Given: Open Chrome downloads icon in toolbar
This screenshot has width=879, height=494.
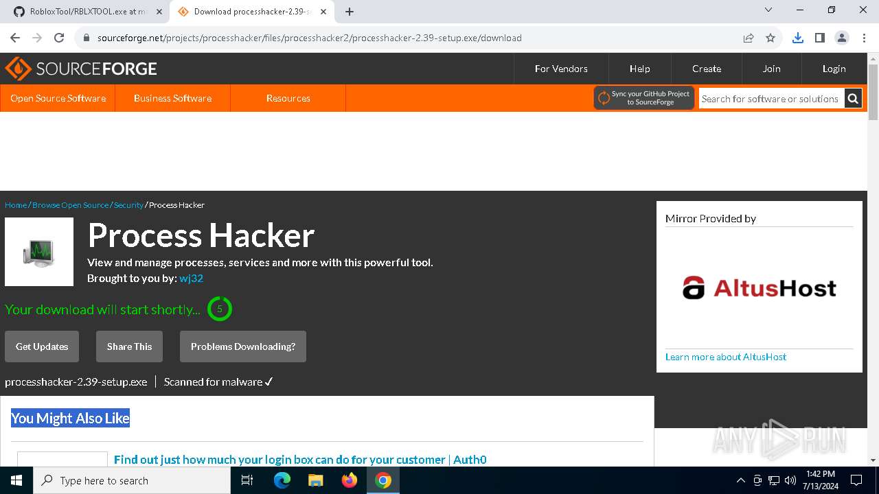Looking at the screenshot, I should pyautogui.click(x=797, y=38).
